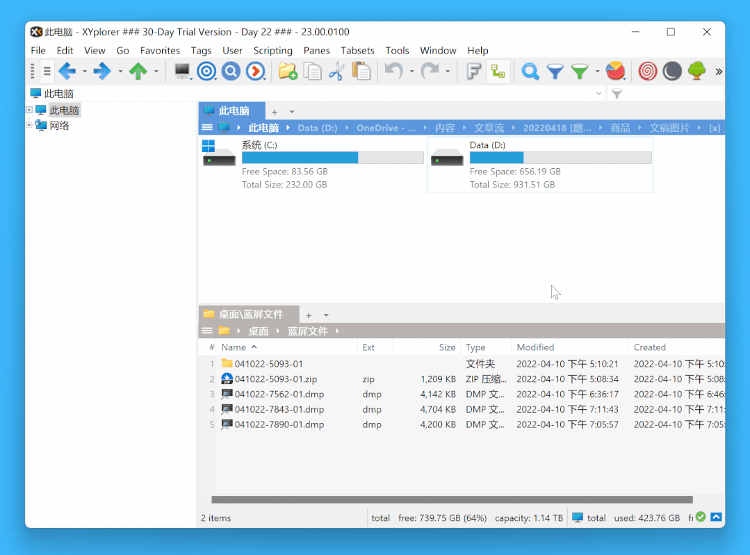750x555 pixels.
Task: Open the address bar dropdown arrow
Action: [598, 93]
